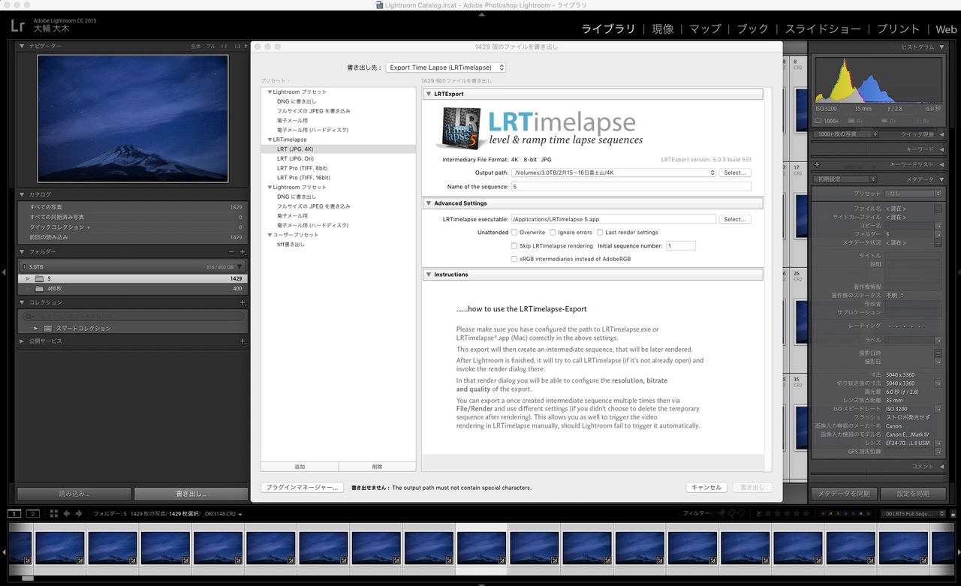Click Name of the sequence field
This screenshot has width=961, height=586.
pyautogui.click(x=631, y=186)
